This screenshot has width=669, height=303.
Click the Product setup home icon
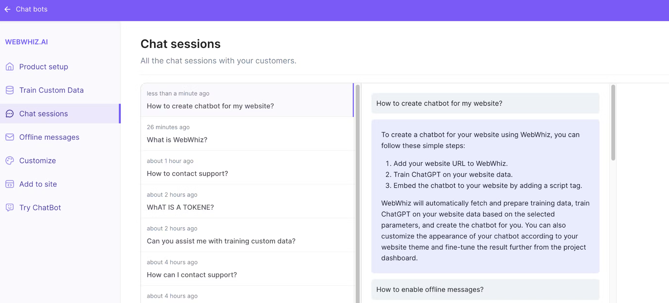[10, 67]
